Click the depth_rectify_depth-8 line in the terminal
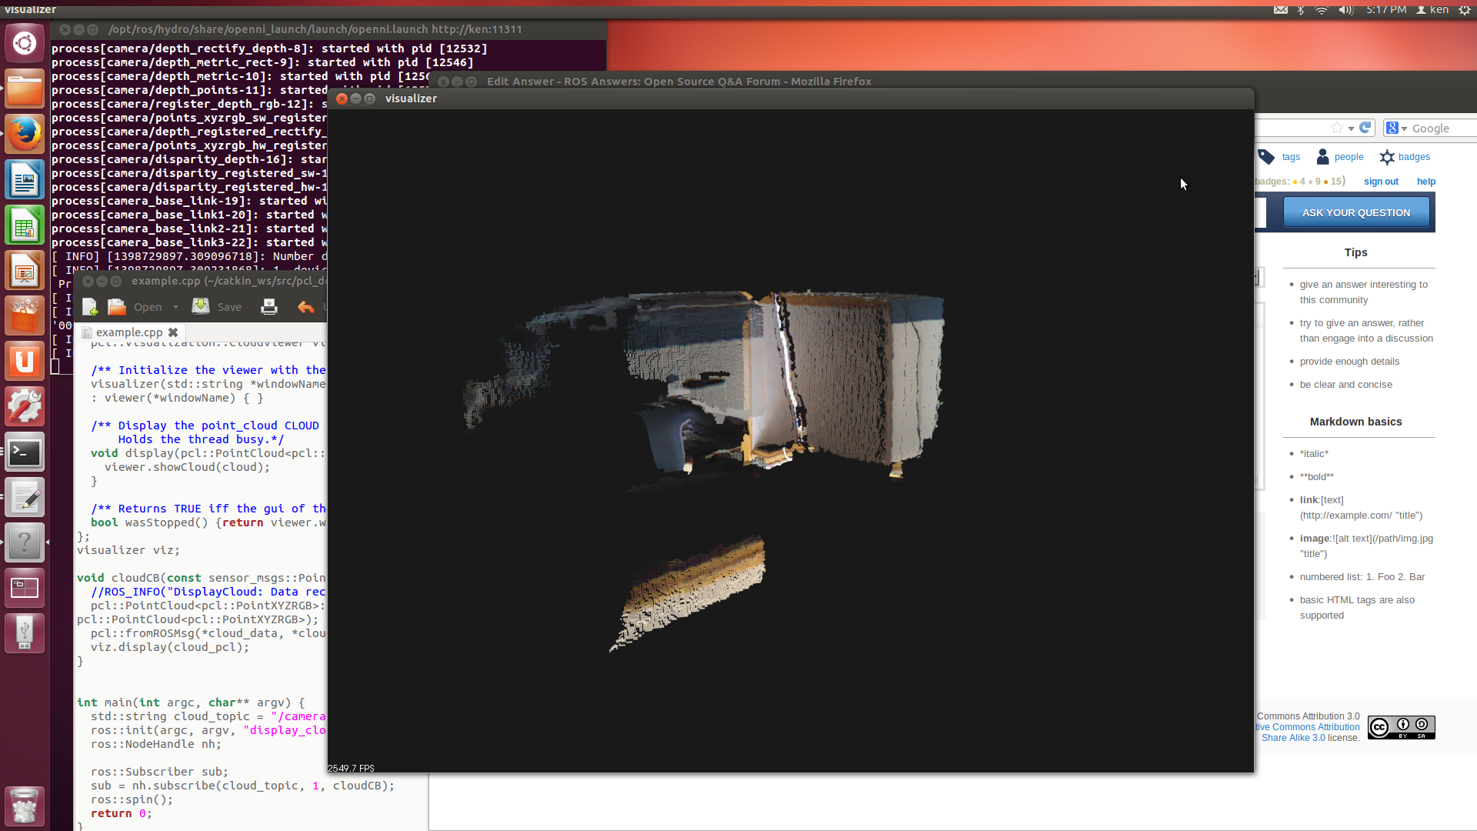The image size is (1477, 831). click(x=269, y=48)
